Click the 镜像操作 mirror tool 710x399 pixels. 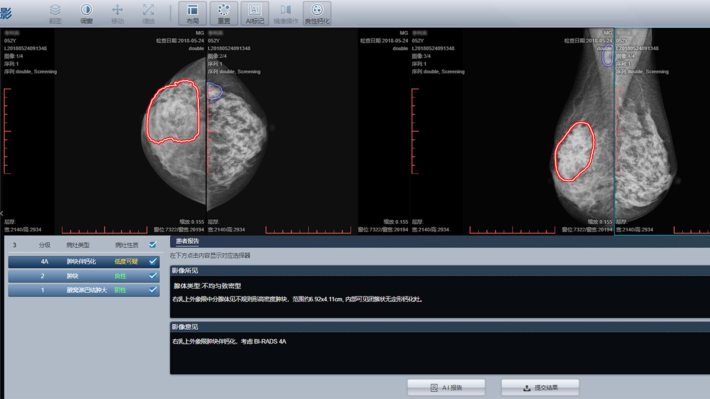tap(286, 14)
